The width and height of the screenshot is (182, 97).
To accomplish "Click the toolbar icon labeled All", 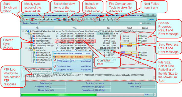I will tap(104, 20).
